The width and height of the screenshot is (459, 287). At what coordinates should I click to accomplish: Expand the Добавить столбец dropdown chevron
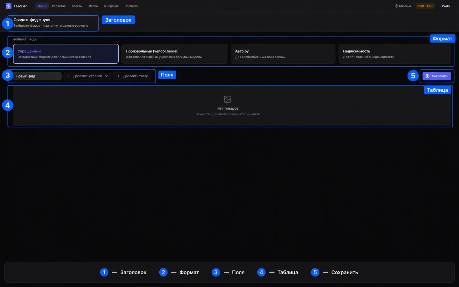(106, 76)
